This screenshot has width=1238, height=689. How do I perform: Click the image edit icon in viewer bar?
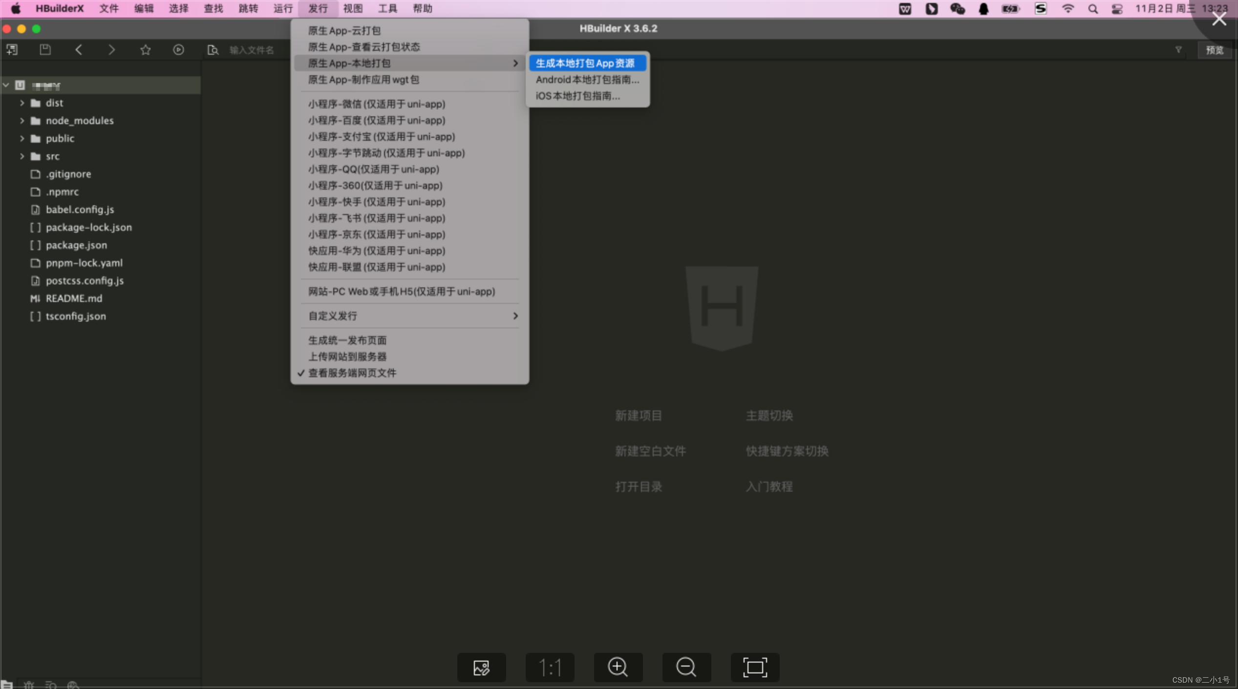pyautogui.click(x=481, y=667)
